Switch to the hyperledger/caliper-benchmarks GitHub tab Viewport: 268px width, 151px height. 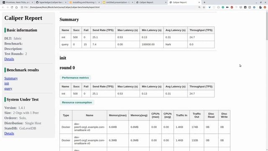pyautogui.click(x=51, y=3)
